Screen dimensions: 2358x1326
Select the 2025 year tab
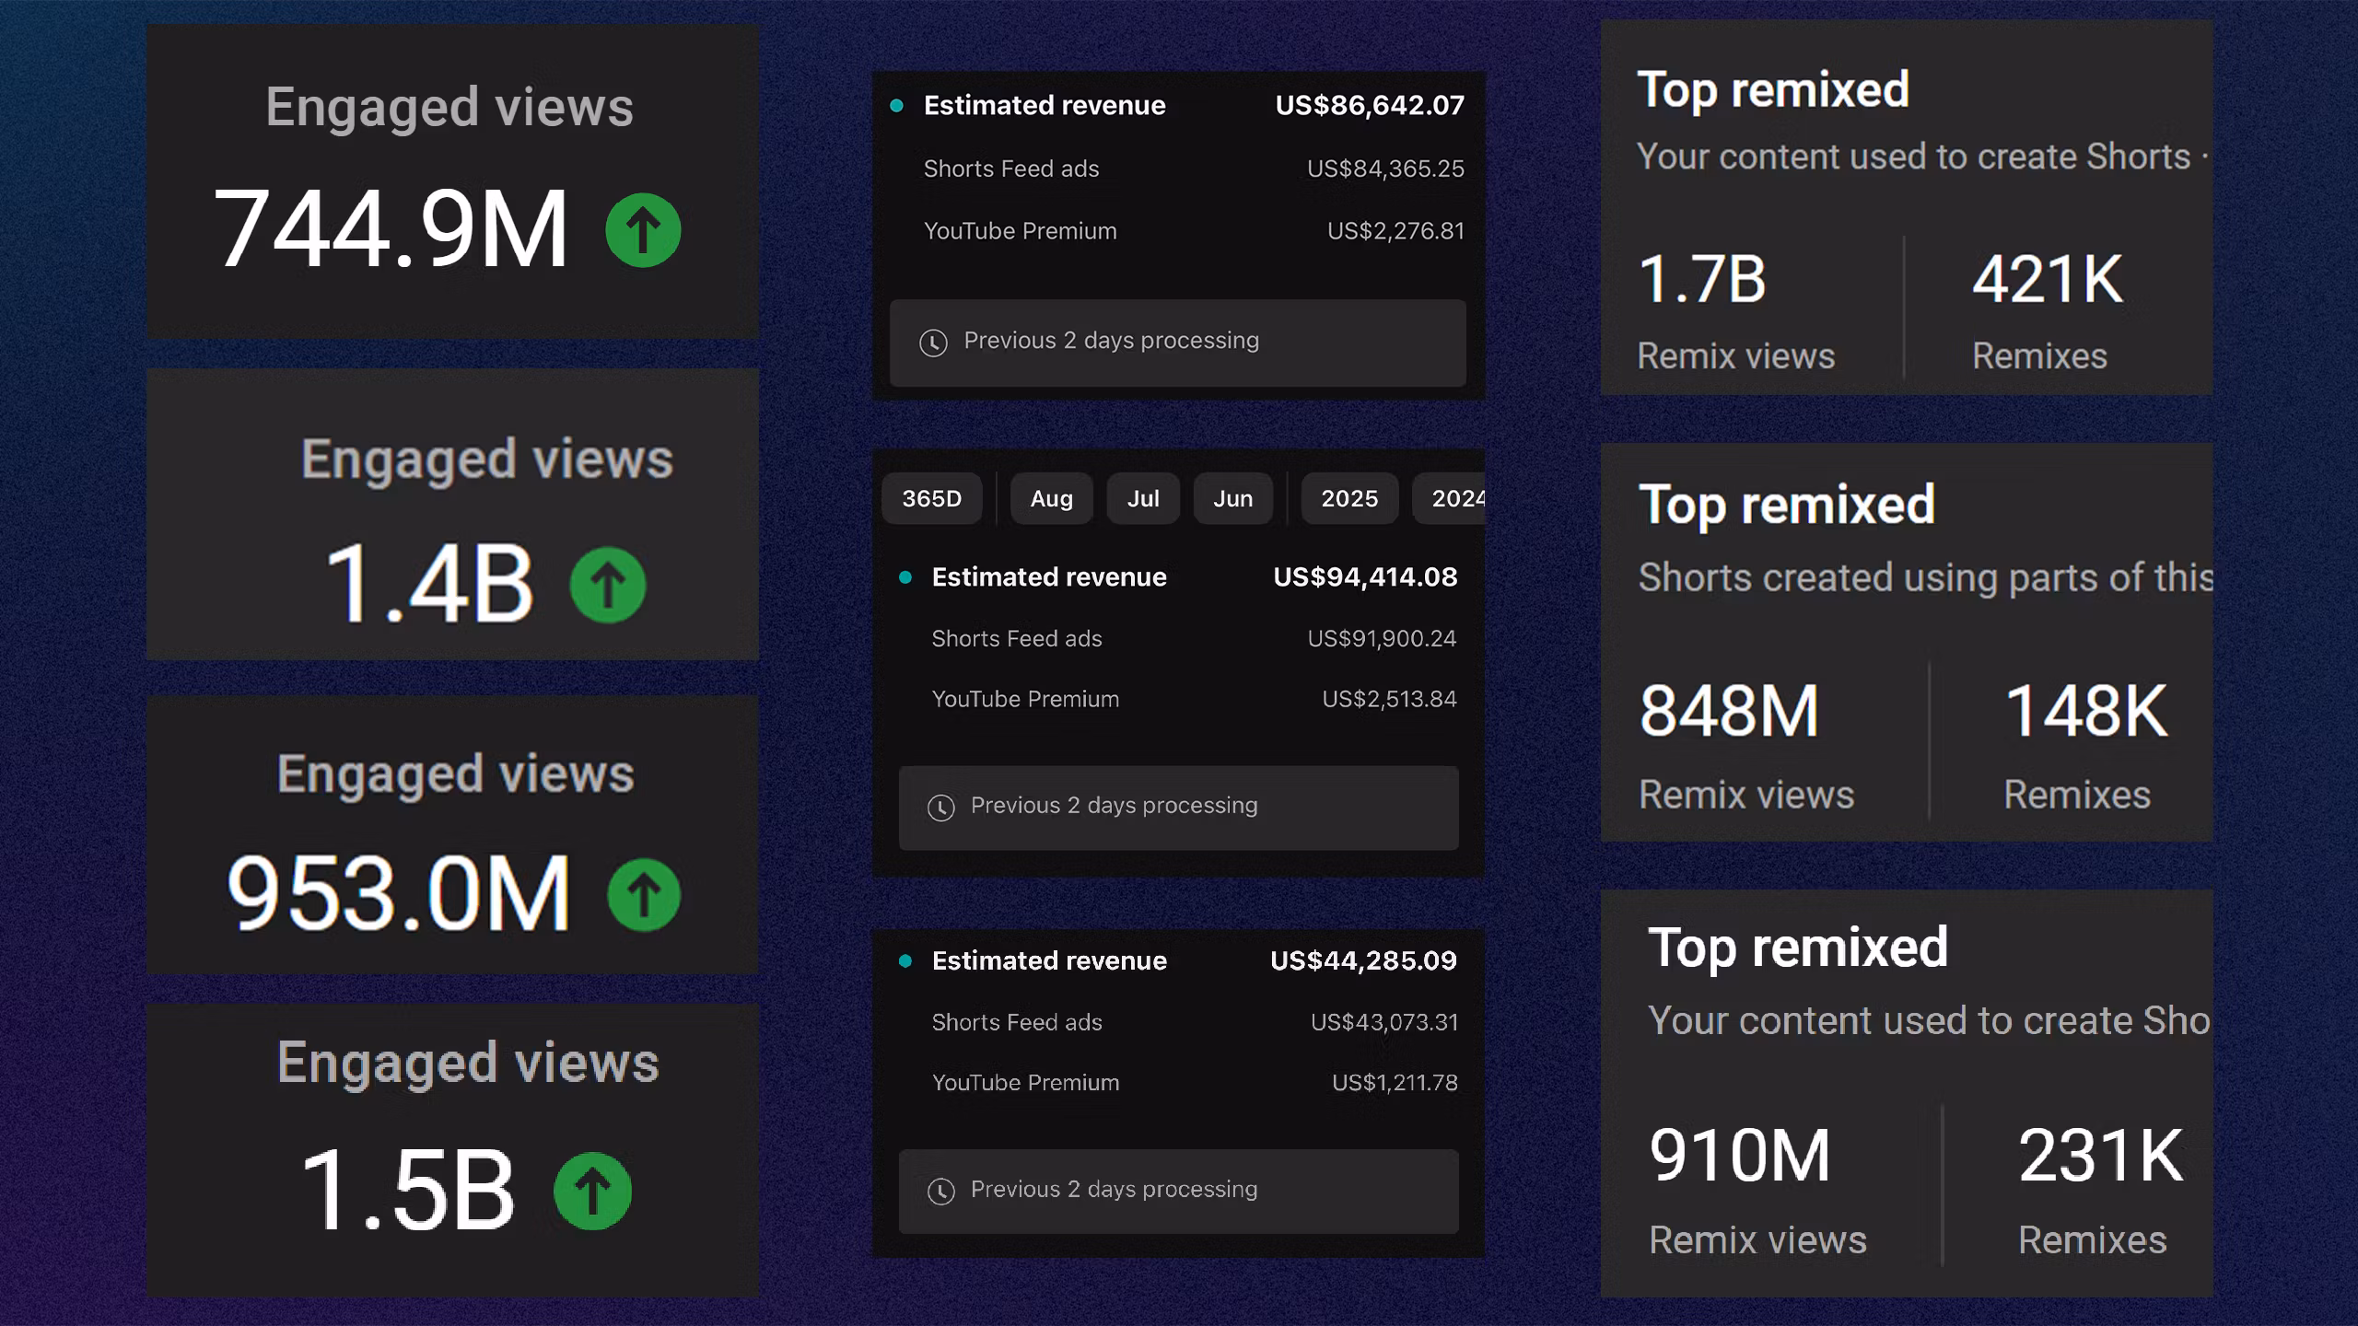coord(1348,499)
